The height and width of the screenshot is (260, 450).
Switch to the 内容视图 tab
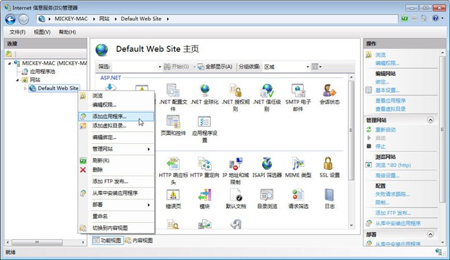point(139,241)
